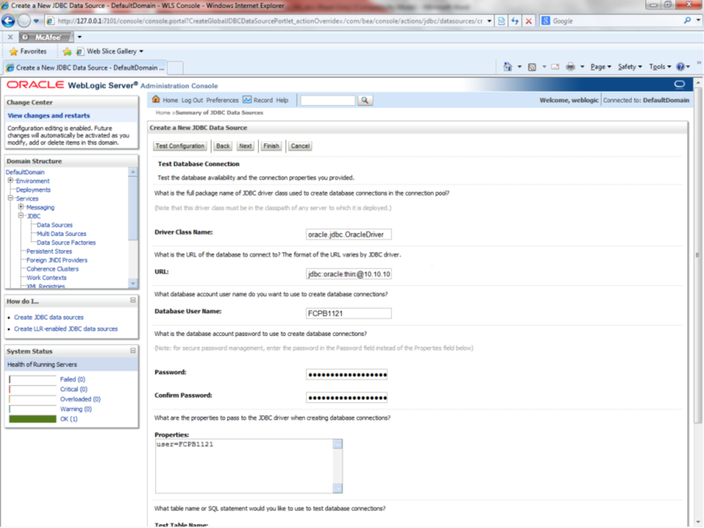Open the browser Help question mark icon

click(x=681, y=67)
